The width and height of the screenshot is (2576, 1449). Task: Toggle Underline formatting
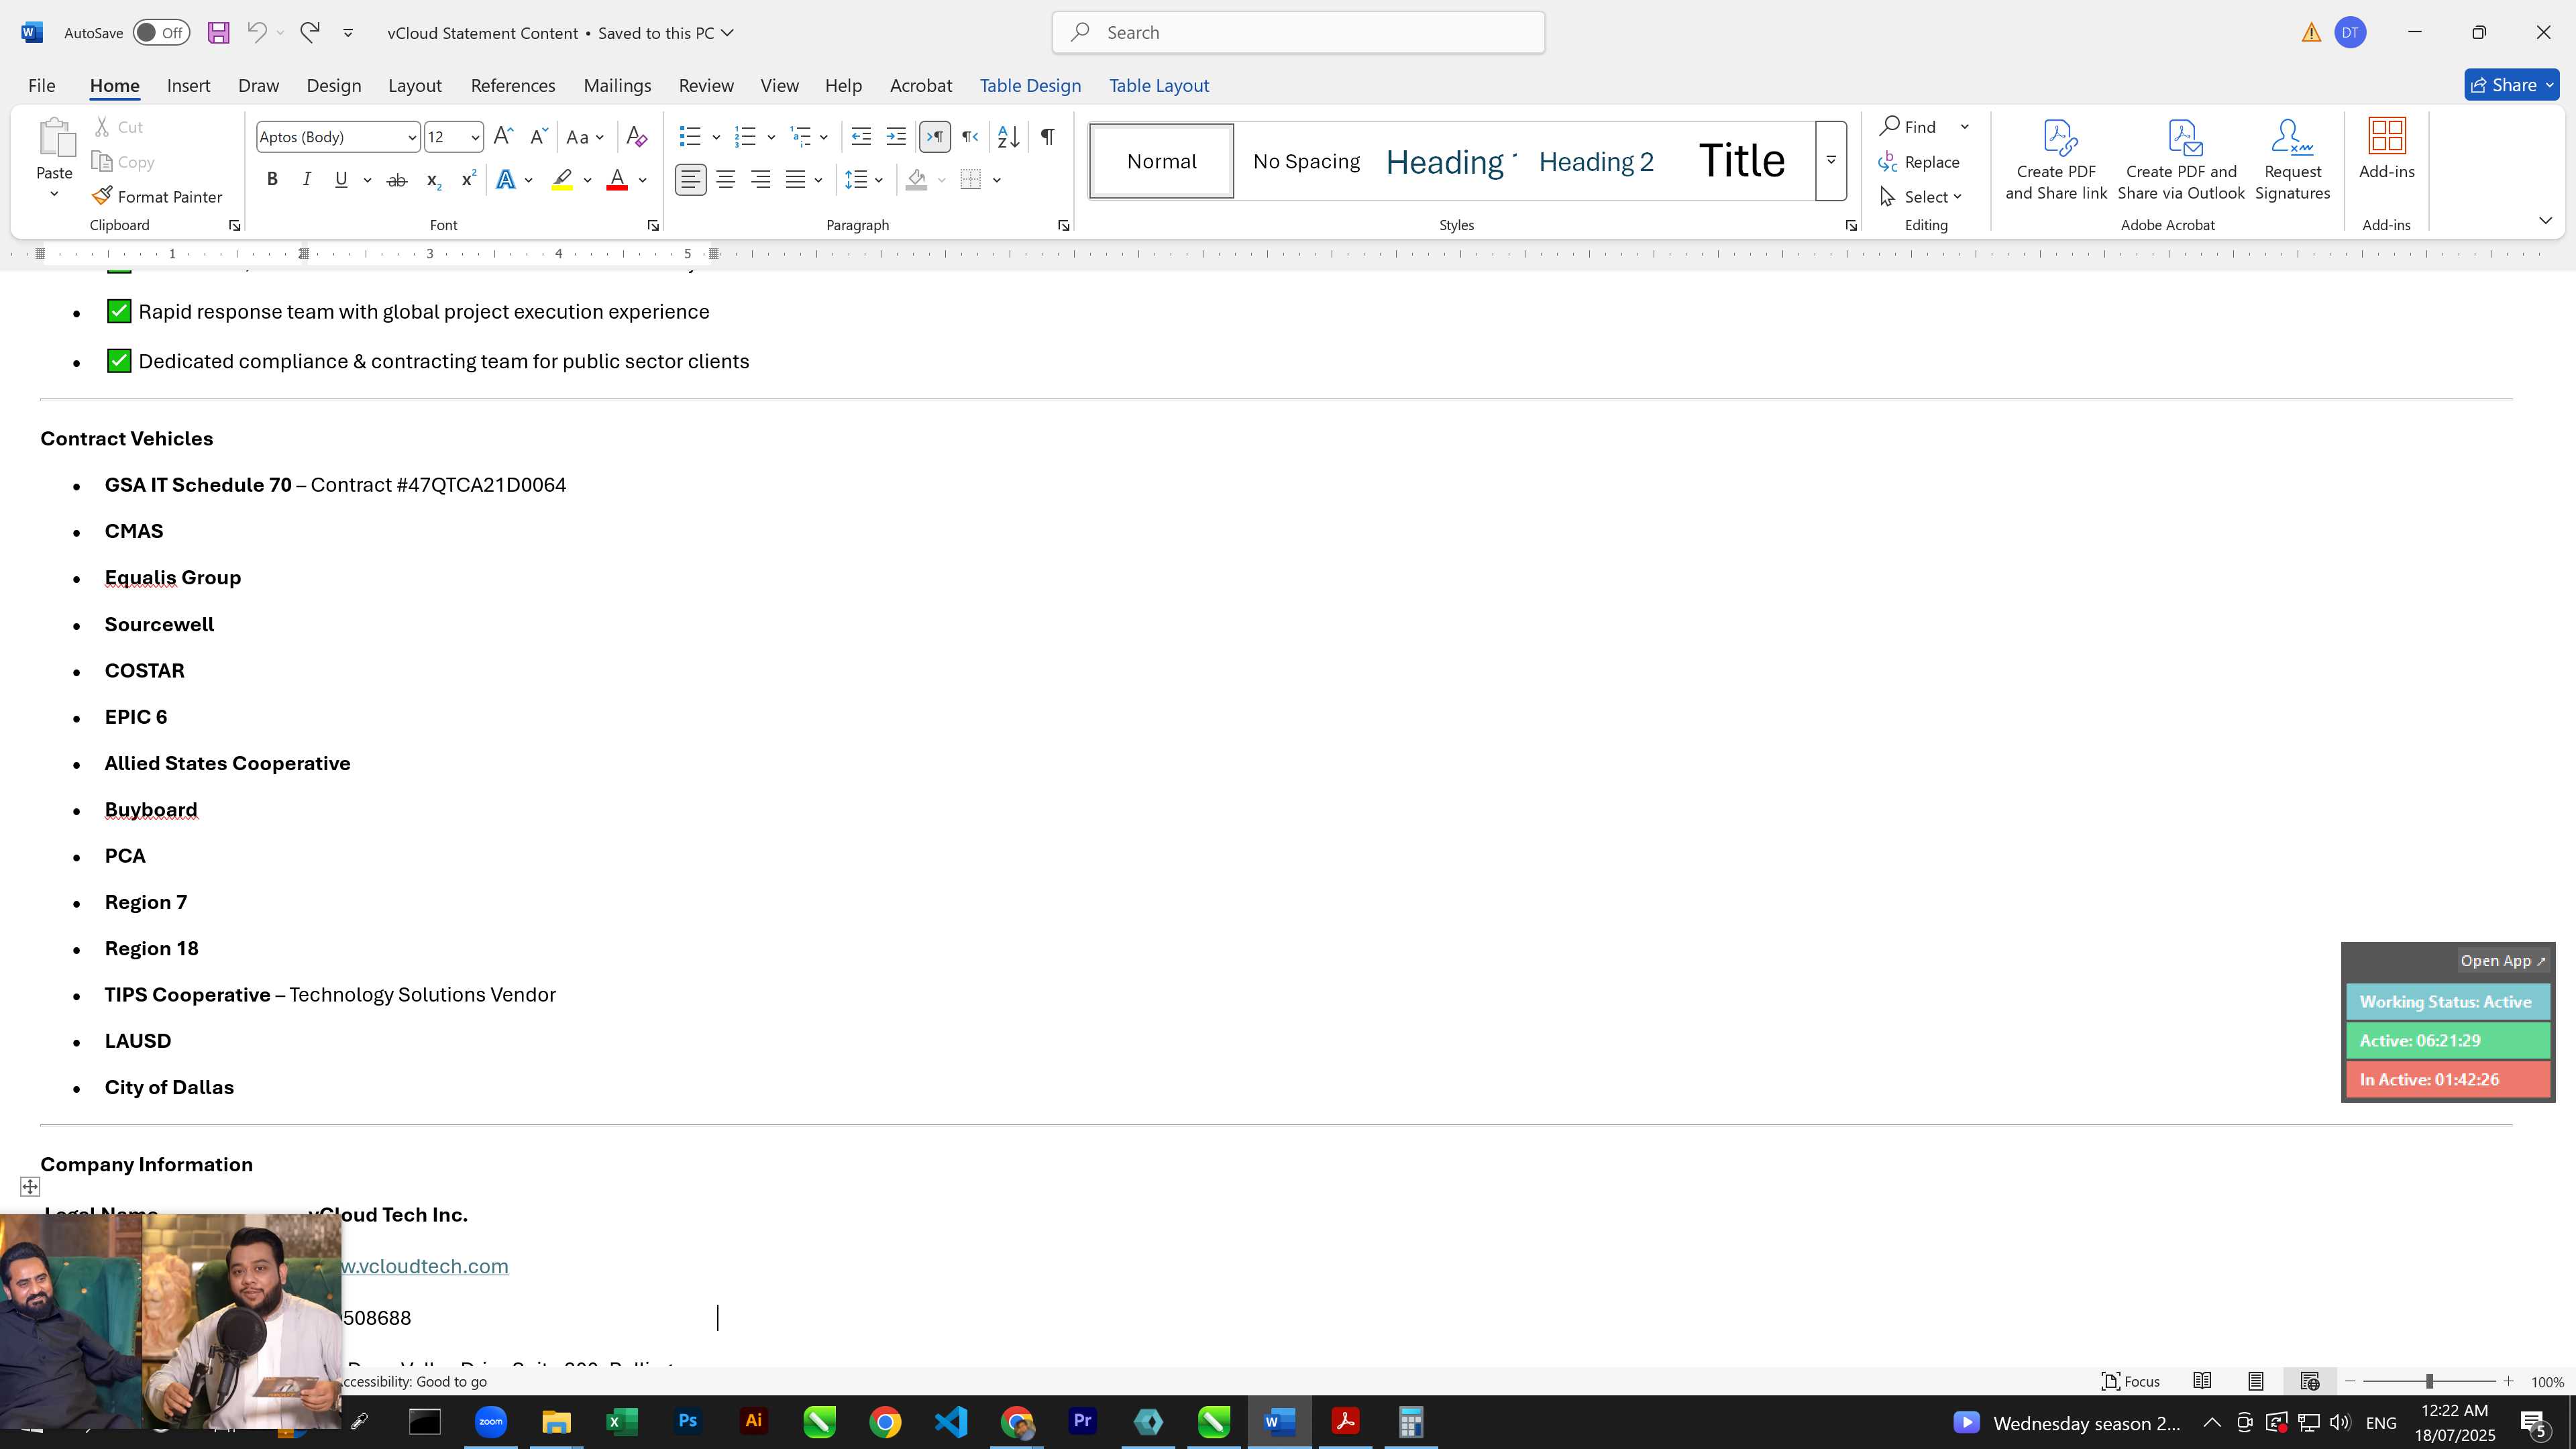coord(341,180)
